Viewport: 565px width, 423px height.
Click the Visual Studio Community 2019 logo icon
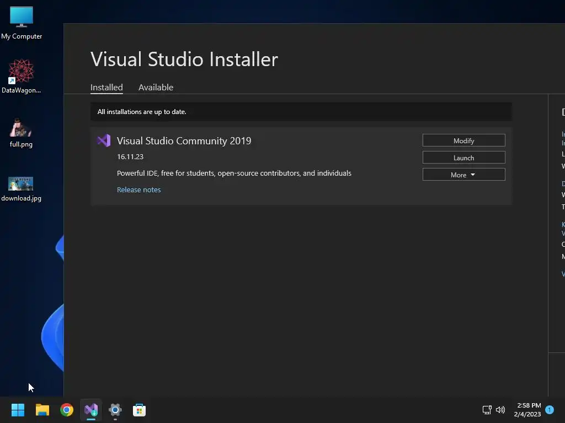pos(104,140)
